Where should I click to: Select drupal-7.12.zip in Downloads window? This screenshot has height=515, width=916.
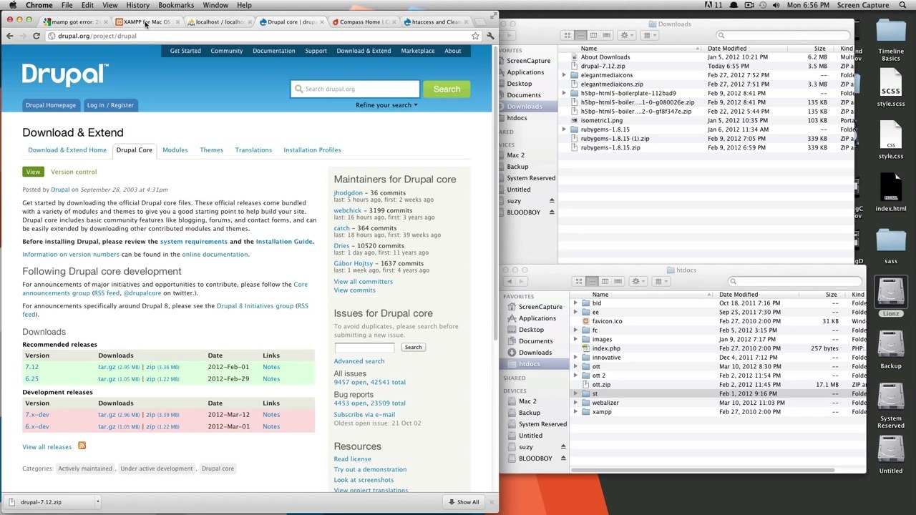point(603,66)
